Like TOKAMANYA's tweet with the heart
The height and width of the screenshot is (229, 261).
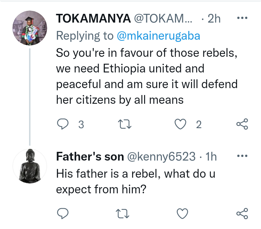180,124
